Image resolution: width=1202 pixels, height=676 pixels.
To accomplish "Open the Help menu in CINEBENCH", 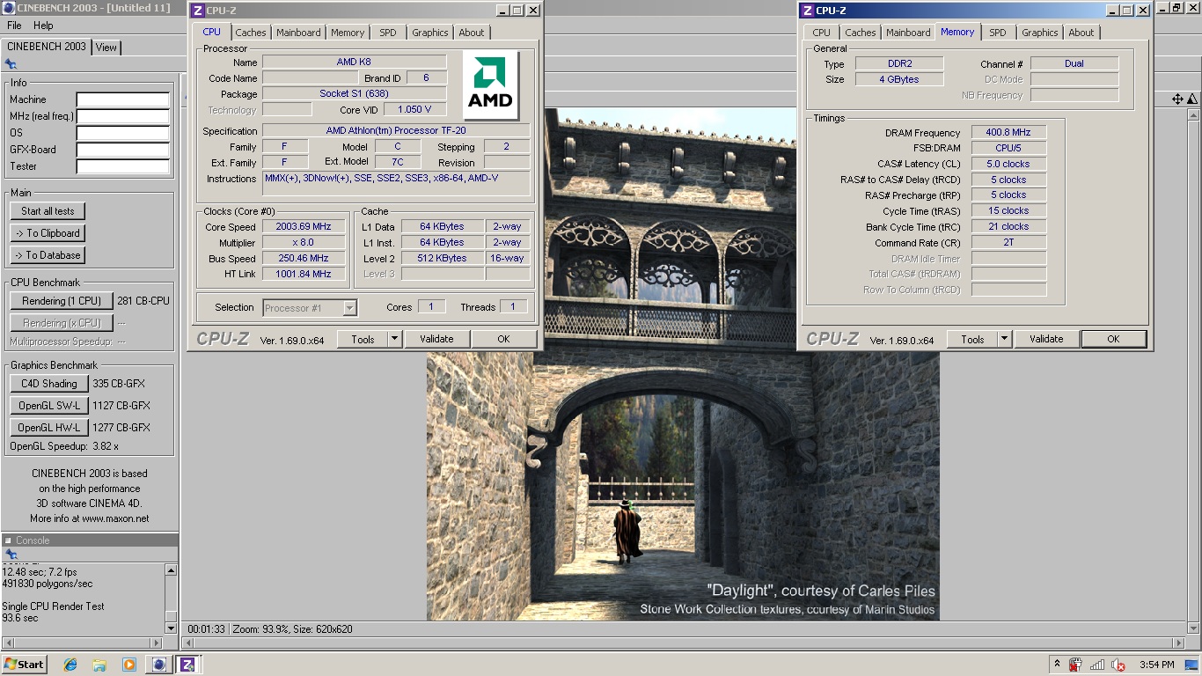I will 43,26.
